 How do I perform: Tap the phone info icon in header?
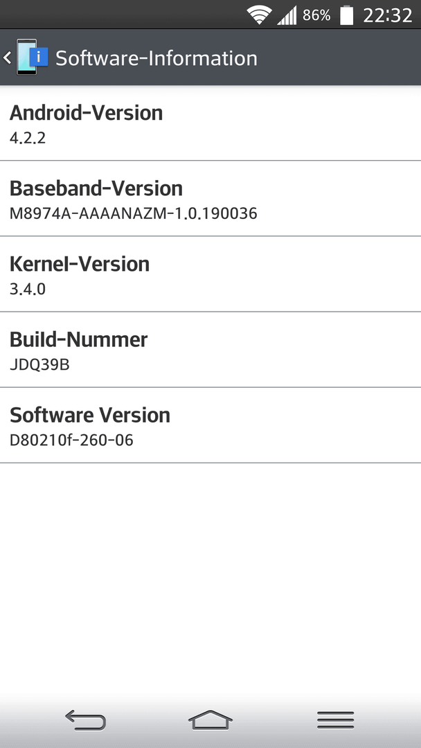point(32,57)
